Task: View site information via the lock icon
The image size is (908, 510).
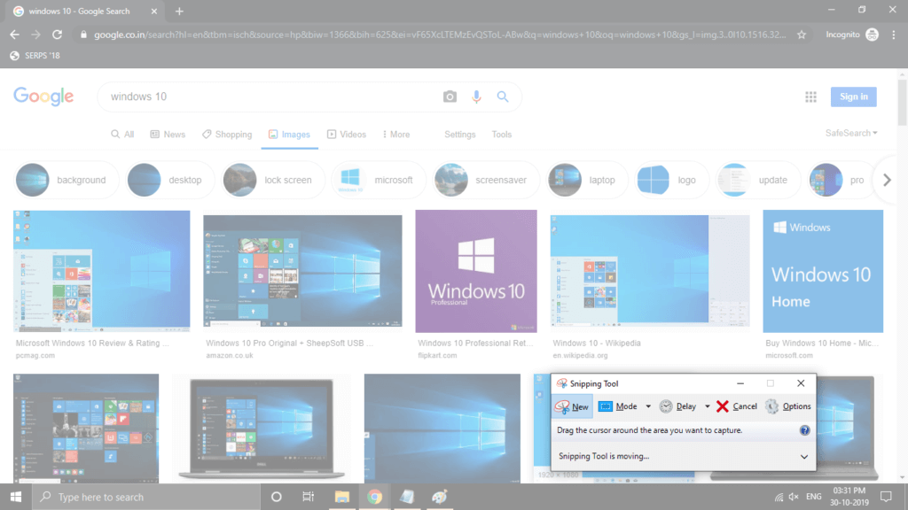Action: [x=83, y=35]
